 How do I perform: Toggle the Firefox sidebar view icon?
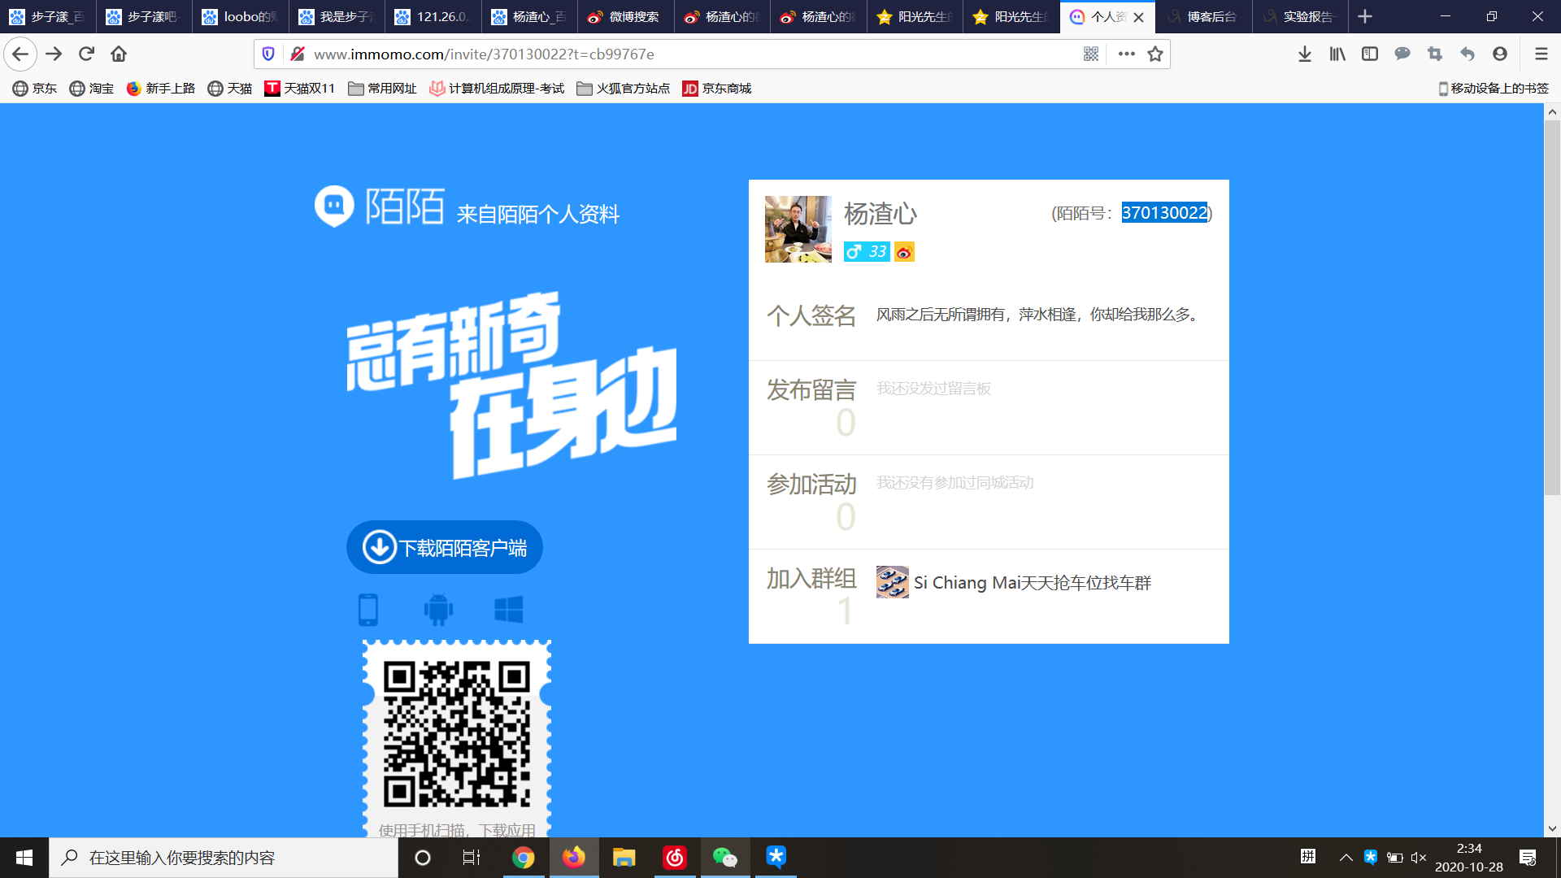[1370, 54]
